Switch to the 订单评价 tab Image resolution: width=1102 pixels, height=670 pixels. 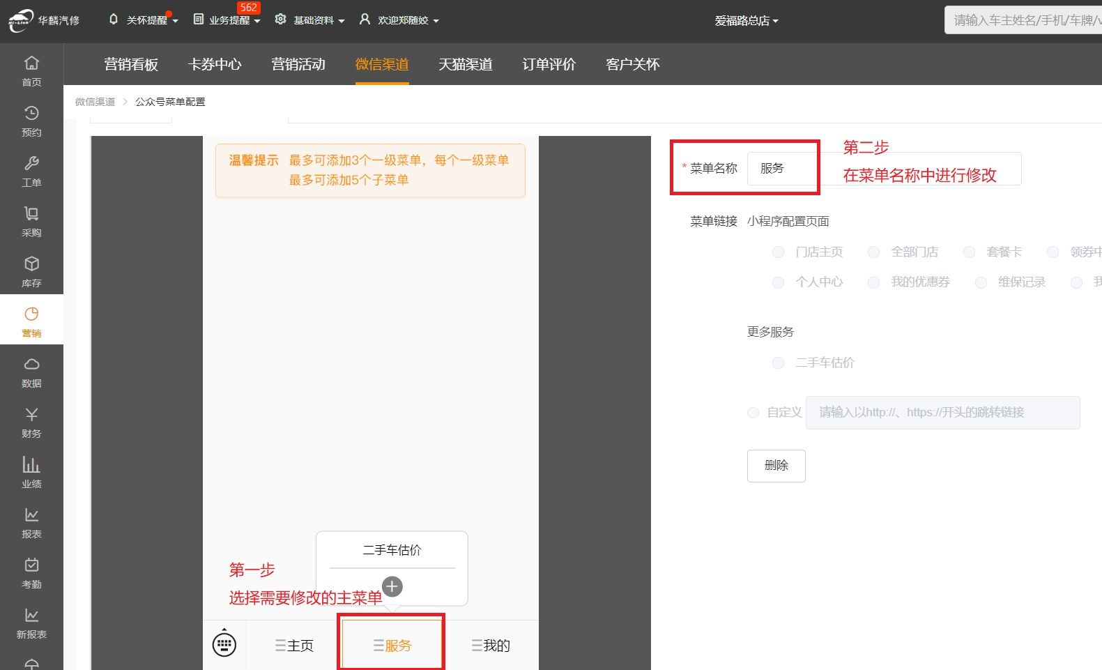point(549,64)
